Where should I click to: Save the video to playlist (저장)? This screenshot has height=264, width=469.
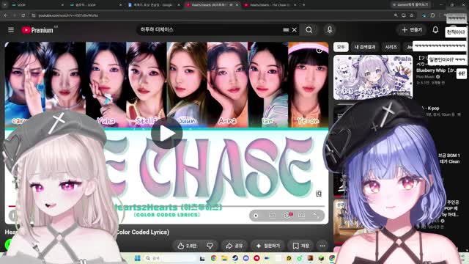point(300,246)
